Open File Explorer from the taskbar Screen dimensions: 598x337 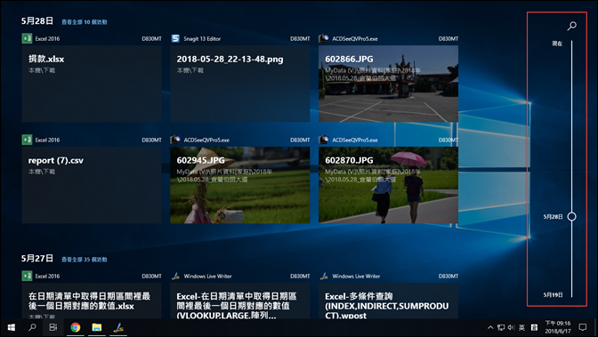97,327
